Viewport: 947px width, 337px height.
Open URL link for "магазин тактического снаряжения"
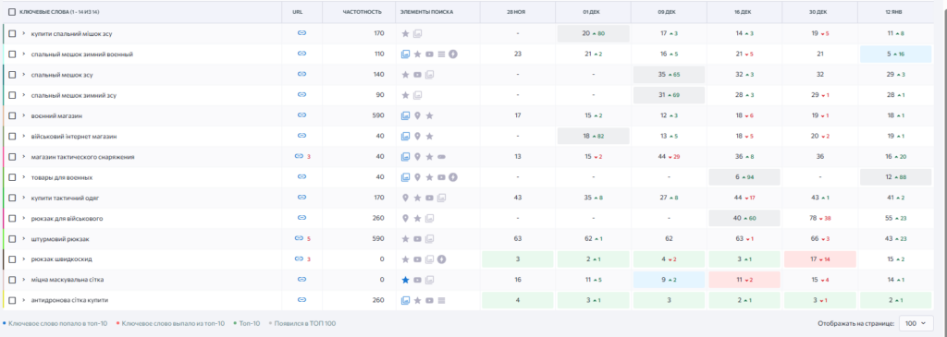(299, 156)
